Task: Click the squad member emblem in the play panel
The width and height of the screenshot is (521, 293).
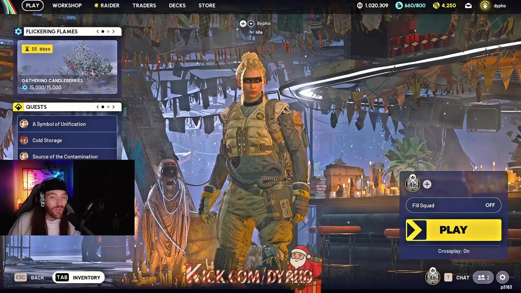Action: [412, 184]
